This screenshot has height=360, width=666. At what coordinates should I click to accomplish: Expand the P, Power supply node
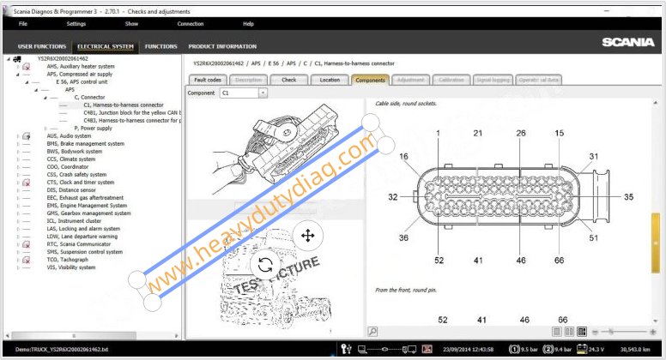click(x=45, y=128)
